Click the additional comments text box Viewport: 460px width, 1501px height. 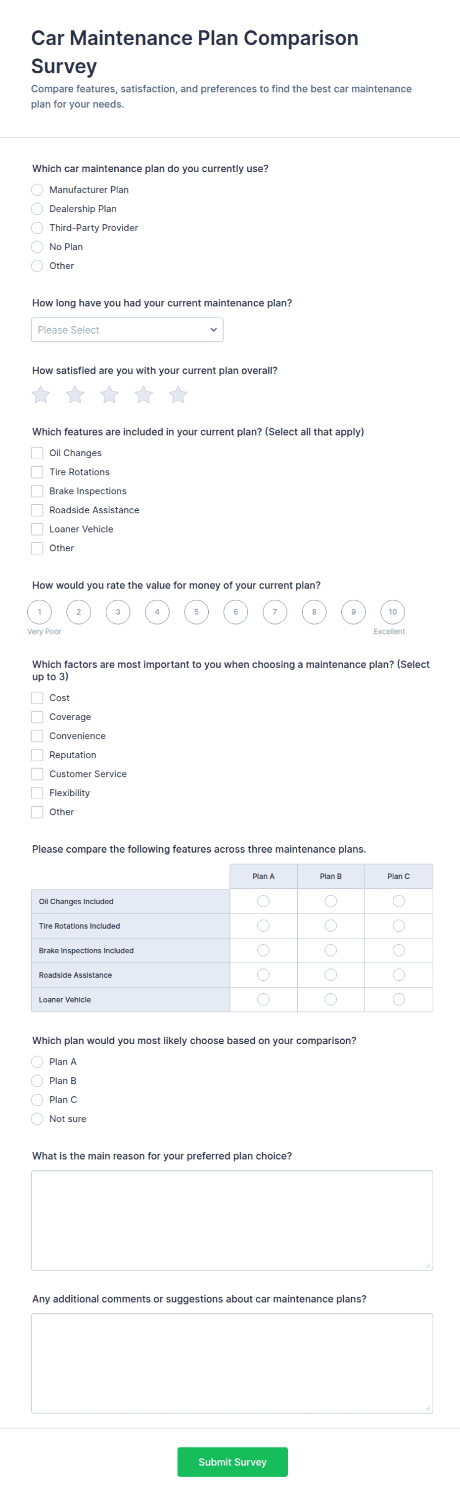point(232,1363)
